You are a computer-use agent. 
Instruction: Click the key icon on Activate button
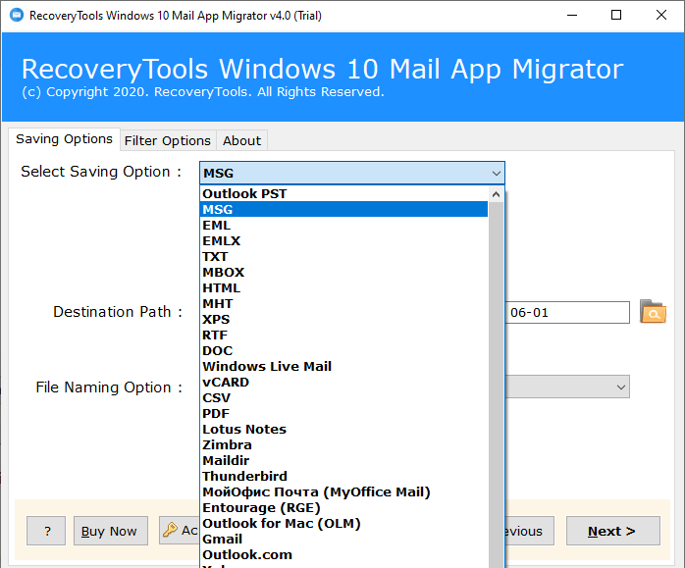pos(170,530)
